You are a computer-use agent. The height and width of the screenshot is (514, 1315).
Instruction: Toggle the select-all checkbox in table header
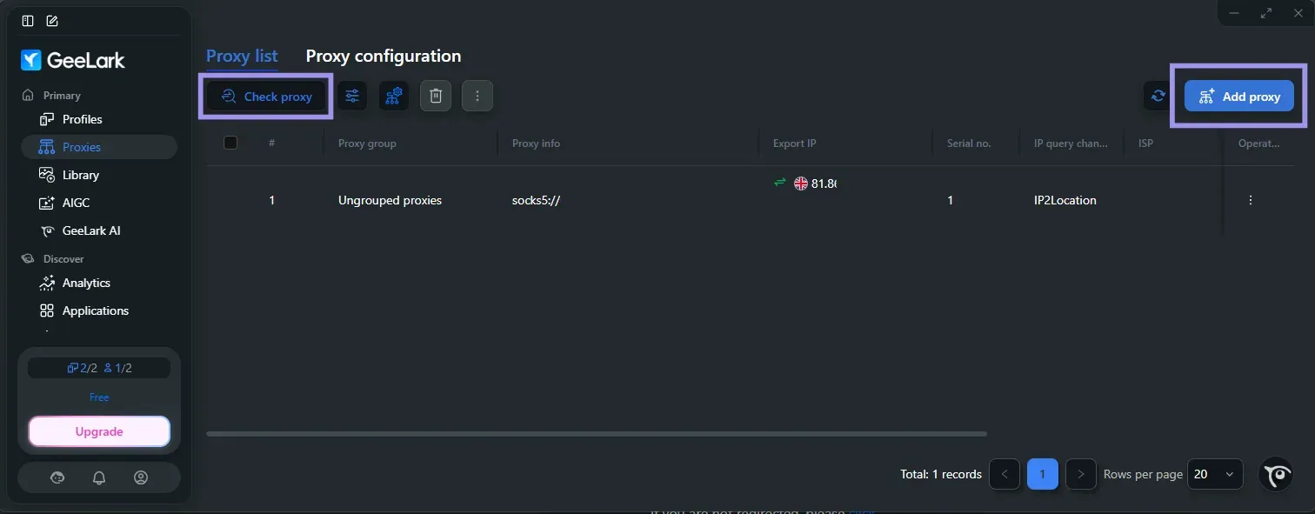point(230,143)
